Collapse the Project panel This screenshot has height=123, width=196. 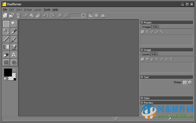click(142, 23)
